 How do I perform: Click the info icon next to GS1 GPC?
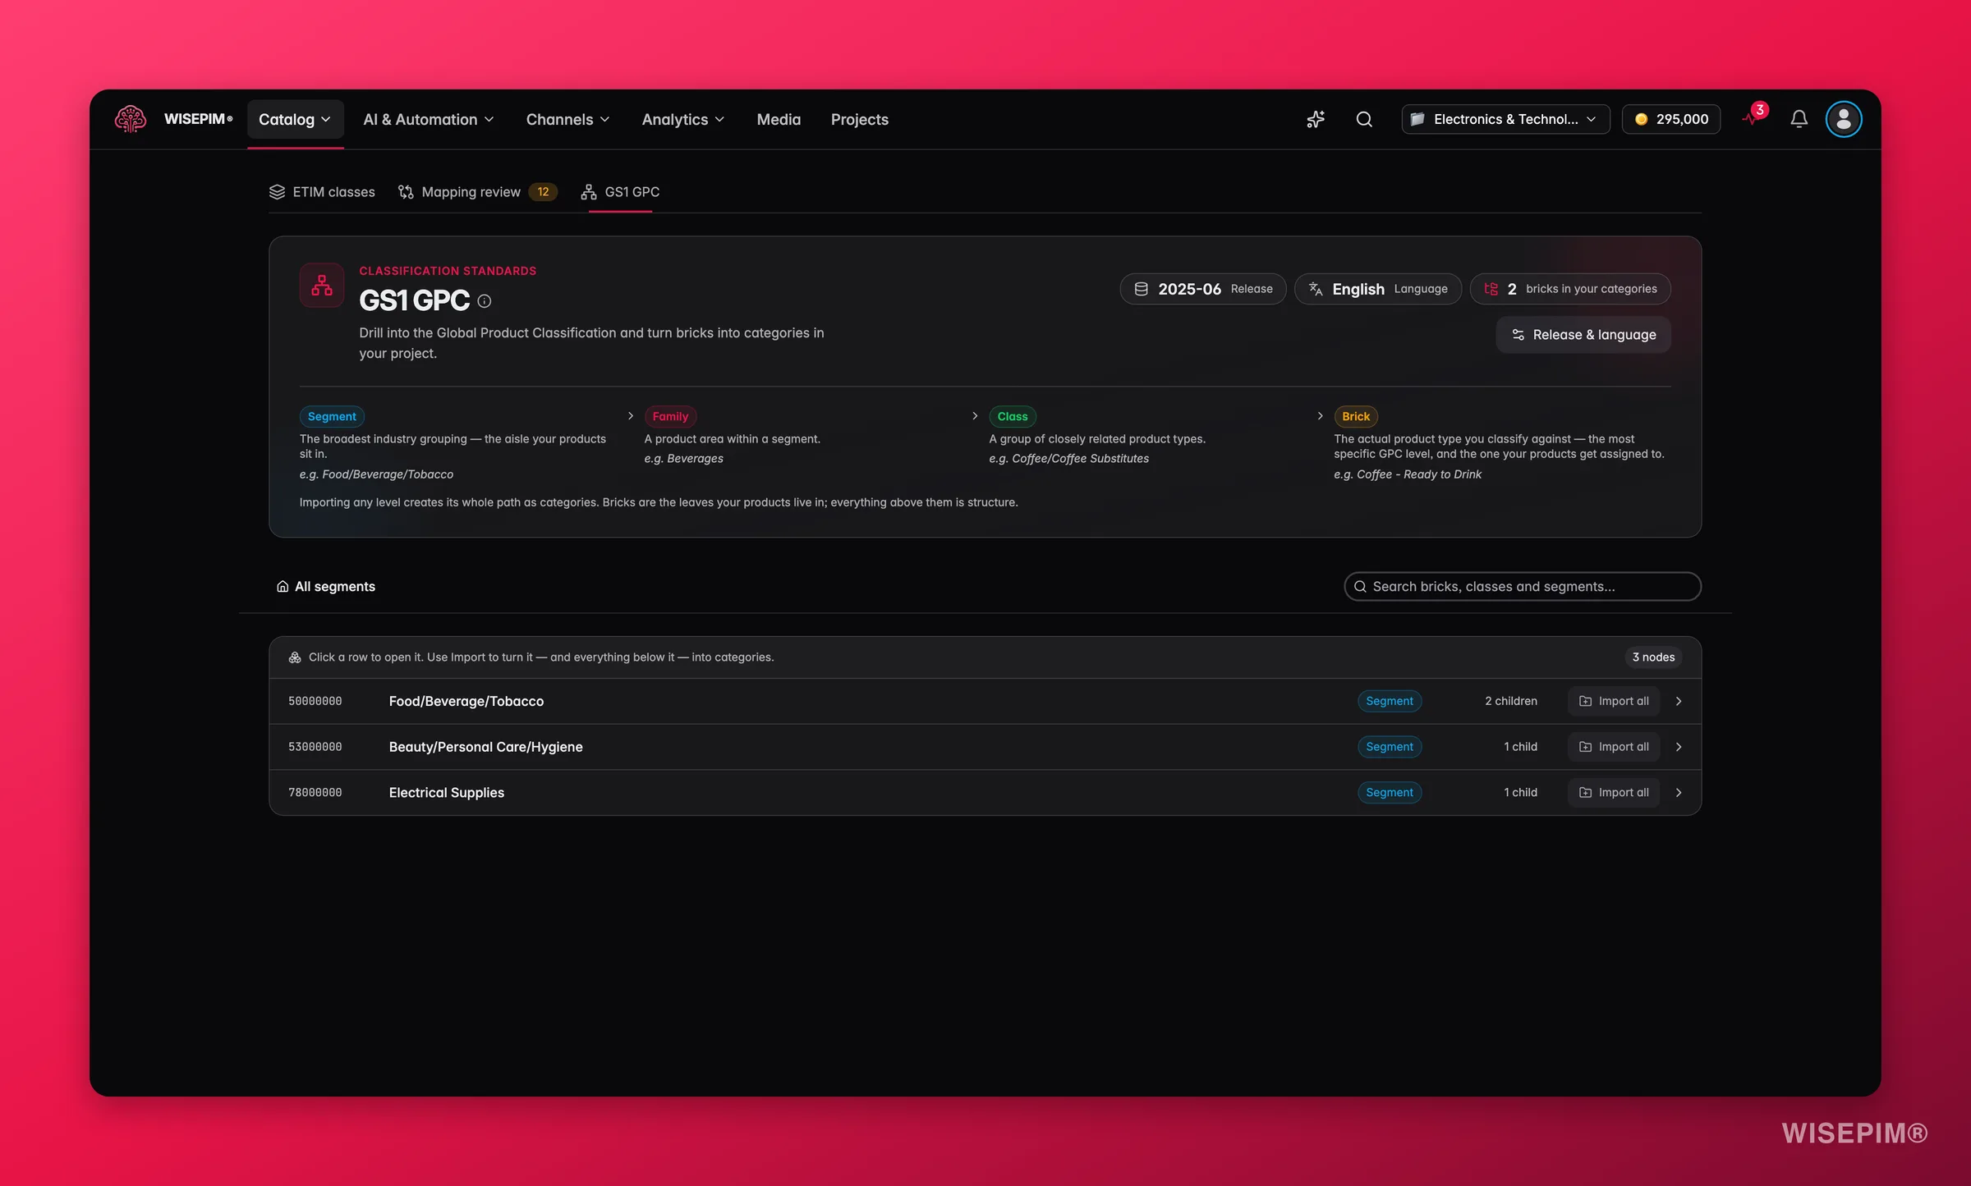pos(485,301)
